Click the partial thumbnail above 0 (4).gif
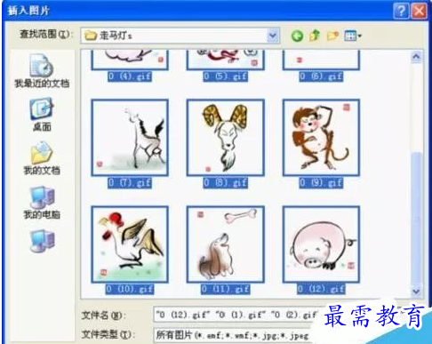Viewport: 432px width, 344px height. point(130,60)
